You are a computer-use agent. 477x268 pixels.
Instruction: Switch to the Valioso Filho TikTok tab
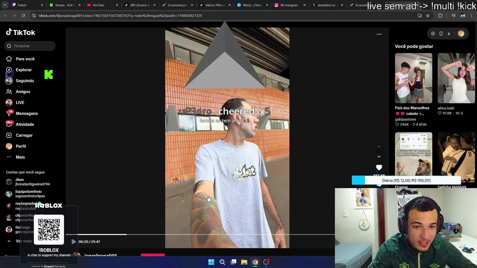[x=215, y=5]
